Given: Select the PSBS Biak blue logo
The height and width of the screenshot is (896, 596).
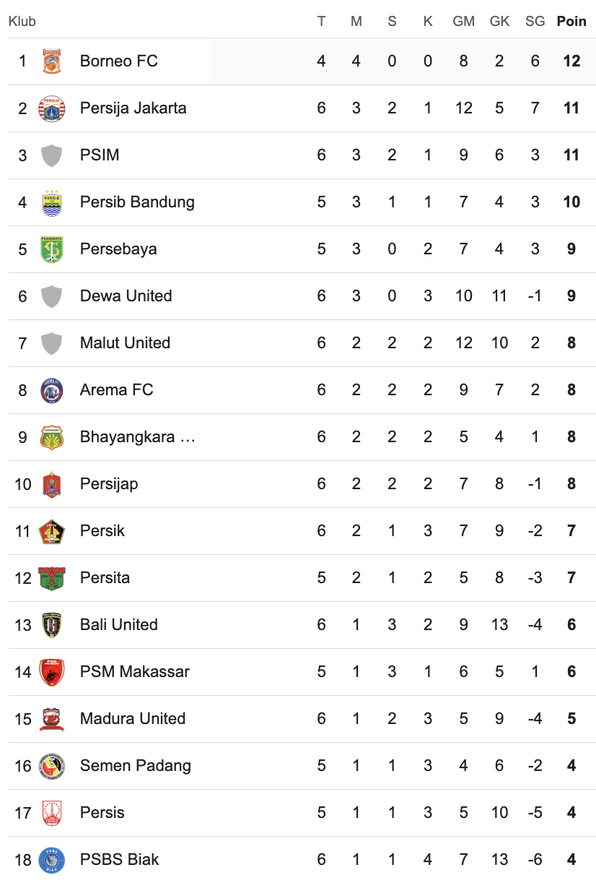Looking at the screenshot, I should (x=52, y=860).
